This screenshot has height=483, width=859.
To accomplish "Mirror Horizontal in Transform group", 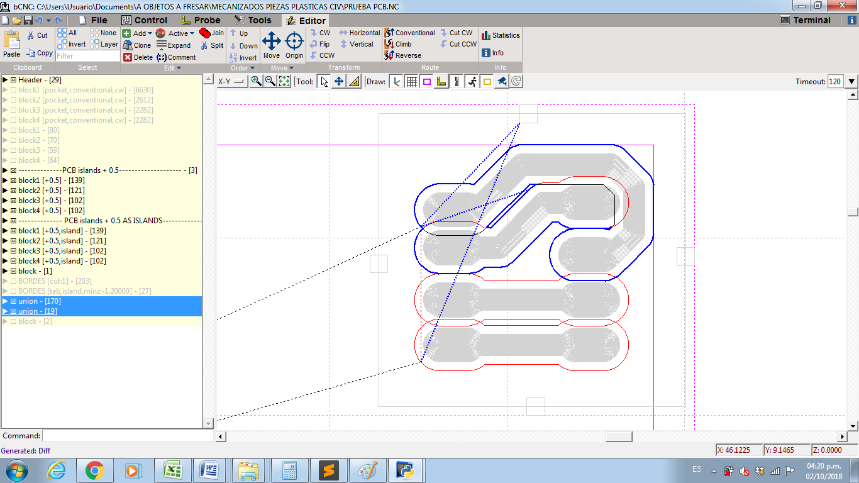I will click(360, 33).
